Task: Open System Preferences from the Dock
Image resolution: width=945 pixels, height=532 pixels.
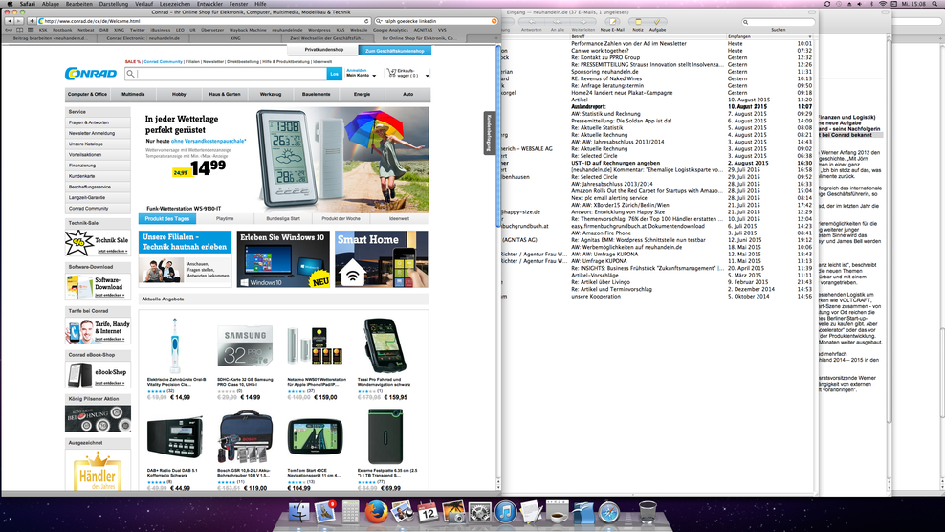Action: tap(480, 512)
